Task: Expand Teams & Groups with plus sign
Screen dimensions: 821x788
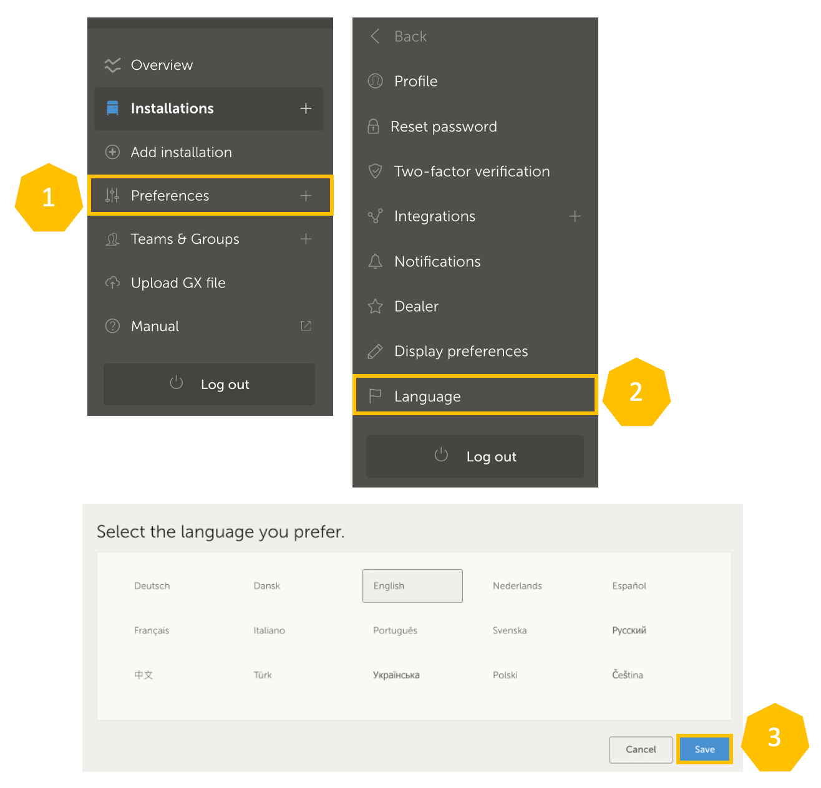Action: click(x=306, y=239)
